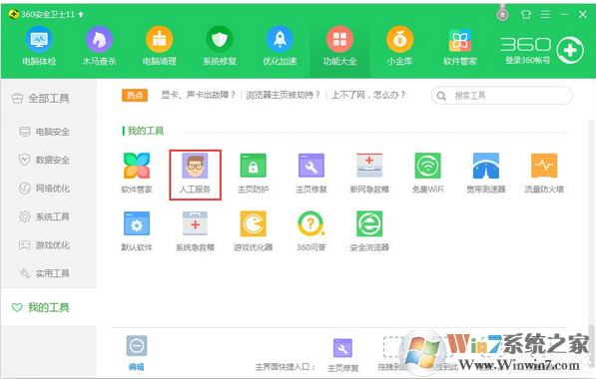Launch 流量防火墙 tool
The width and height of the screenshot is (596, 379).
pos(544,174)
